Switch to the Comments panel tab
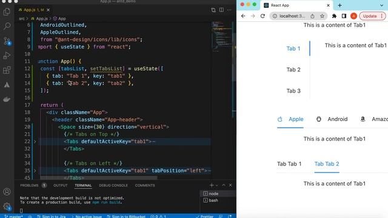This screenshot has height=218, width=388. coord(145,185)
